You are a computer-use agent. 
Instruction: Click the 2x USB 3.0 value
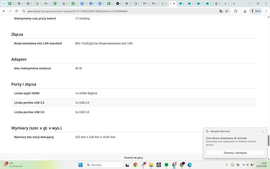click(82, 112)
